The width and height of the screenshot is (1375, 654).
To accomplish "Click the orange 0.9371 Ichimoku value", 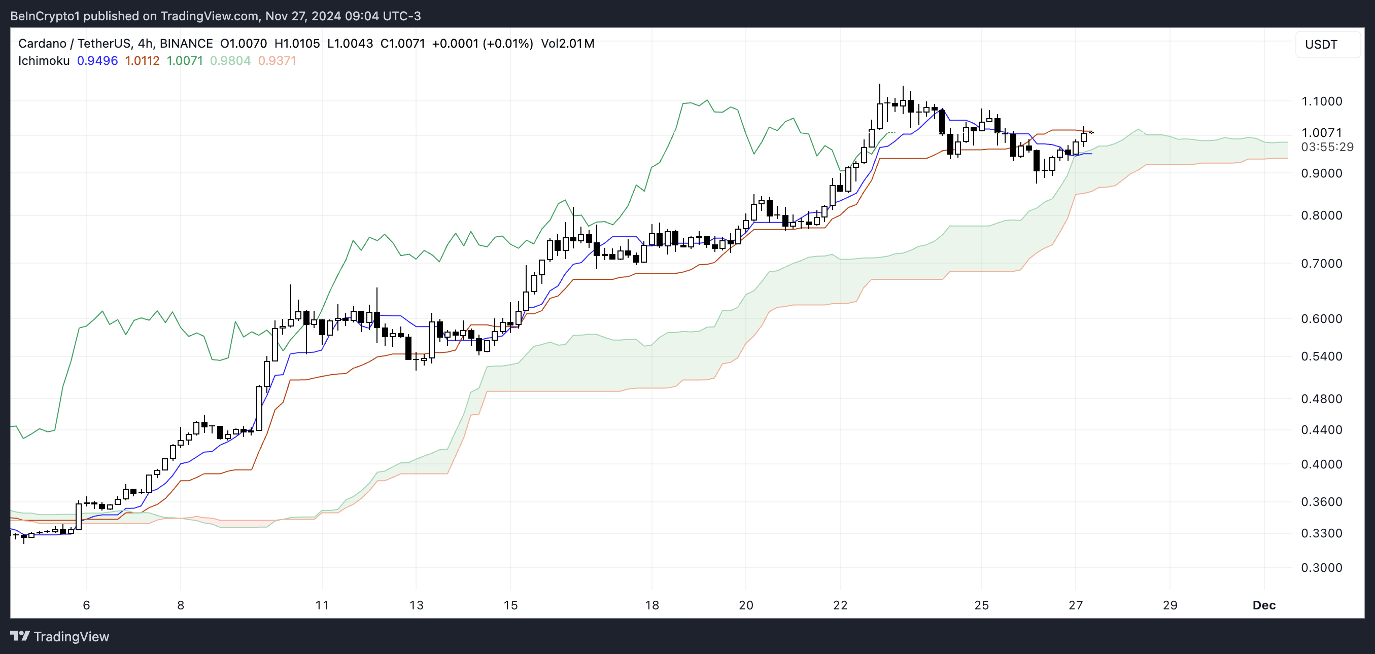I will 277,61.
